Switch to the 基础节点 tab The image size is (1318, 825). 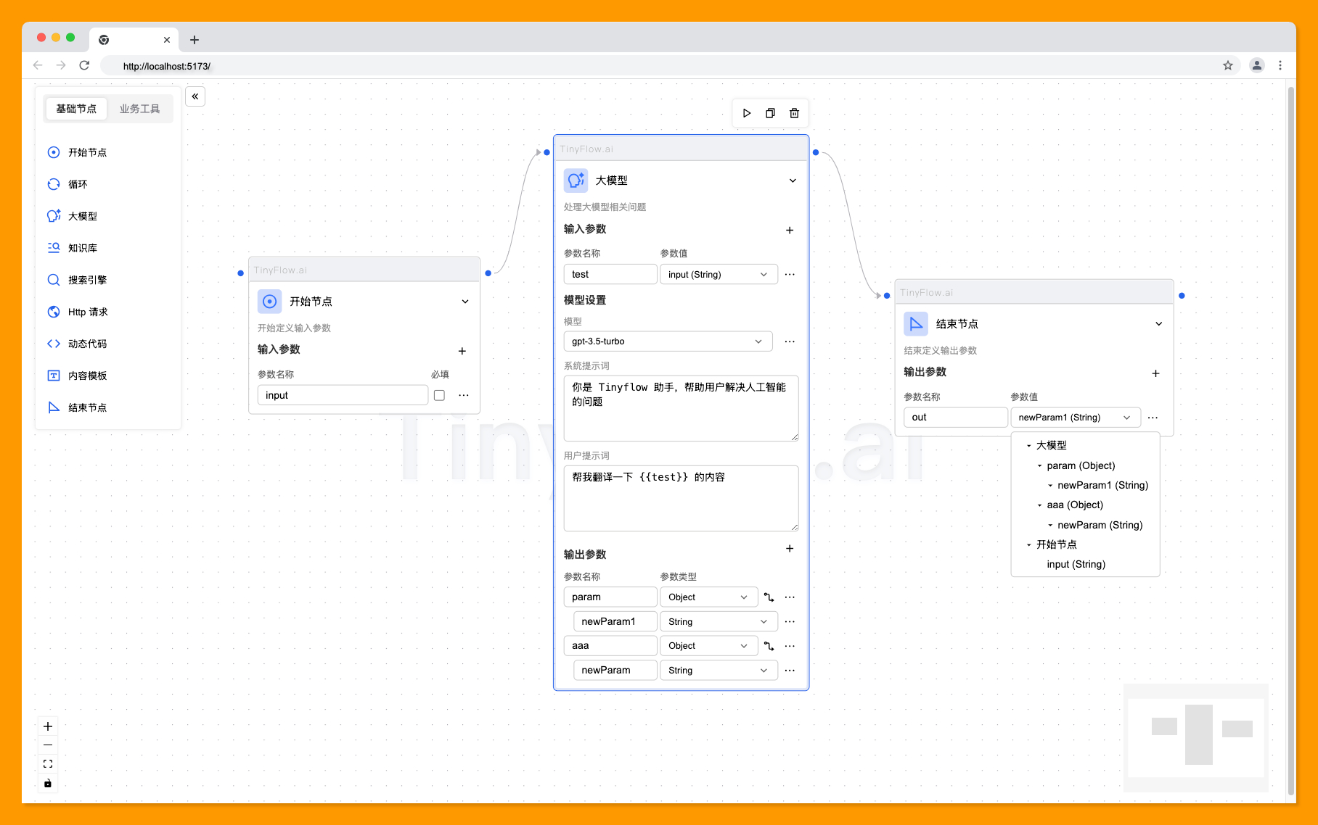point(75,109)
